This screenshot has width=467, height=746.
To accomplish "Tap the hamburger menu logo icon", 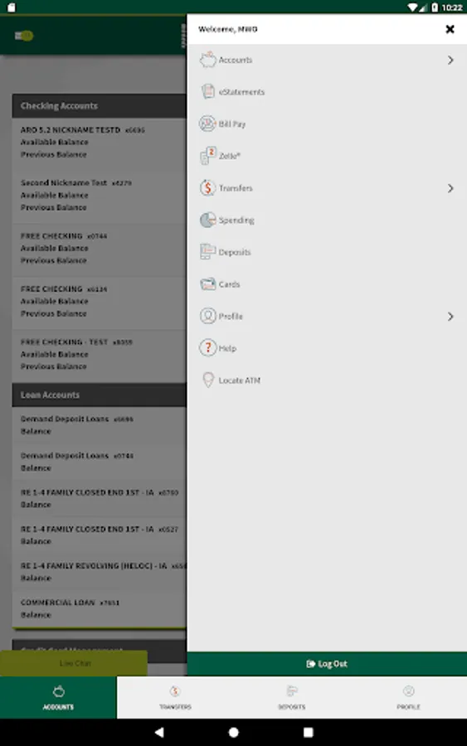I will 24,36.
